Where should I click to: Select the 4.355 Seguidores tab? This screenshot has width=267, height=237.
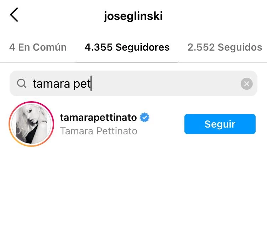pyautogui.click(x=127, y=47)
